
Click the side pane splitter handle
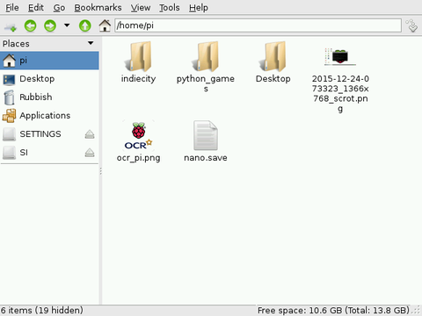point(100,171)
